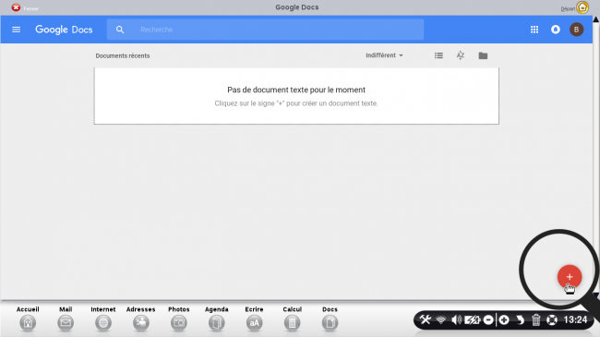
Task: Open the file picker folder icon
Action: click(483, 55)
